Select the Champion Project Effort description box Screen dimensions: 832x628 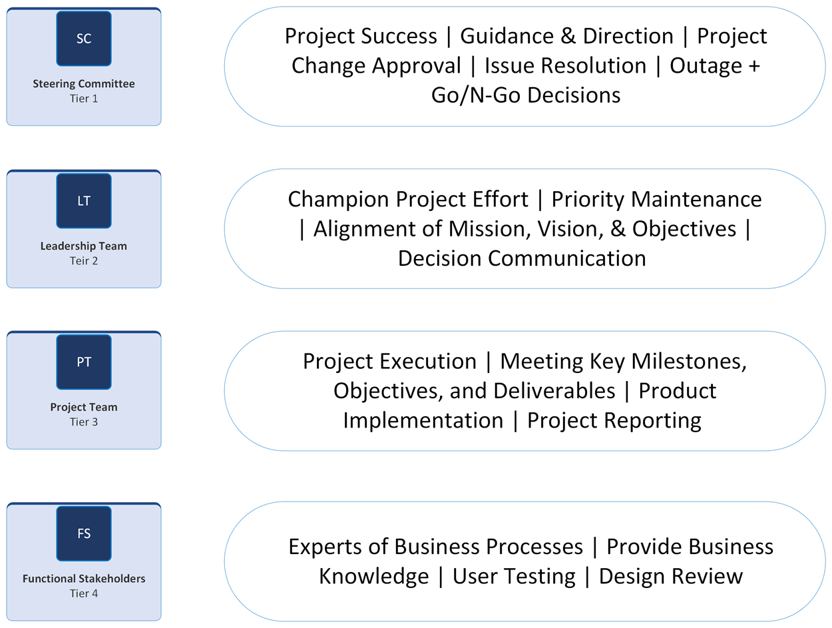(x=525, y=228)
